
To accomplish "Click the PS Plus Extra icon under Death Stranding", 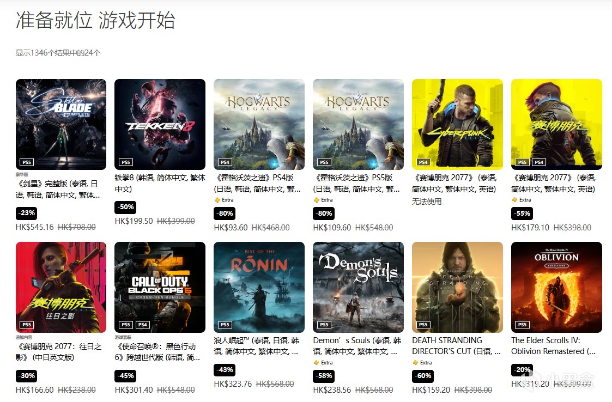I will (x=415, y=363).
